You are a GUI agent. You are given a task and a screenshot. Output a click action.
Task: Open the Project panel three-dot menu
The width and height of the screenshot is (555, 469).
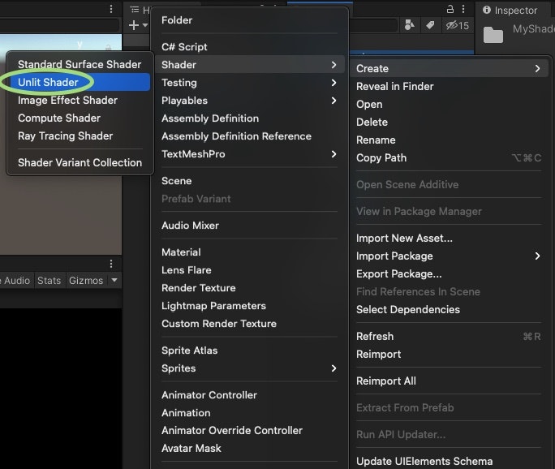pyautogui.click(x=463, y=9)
